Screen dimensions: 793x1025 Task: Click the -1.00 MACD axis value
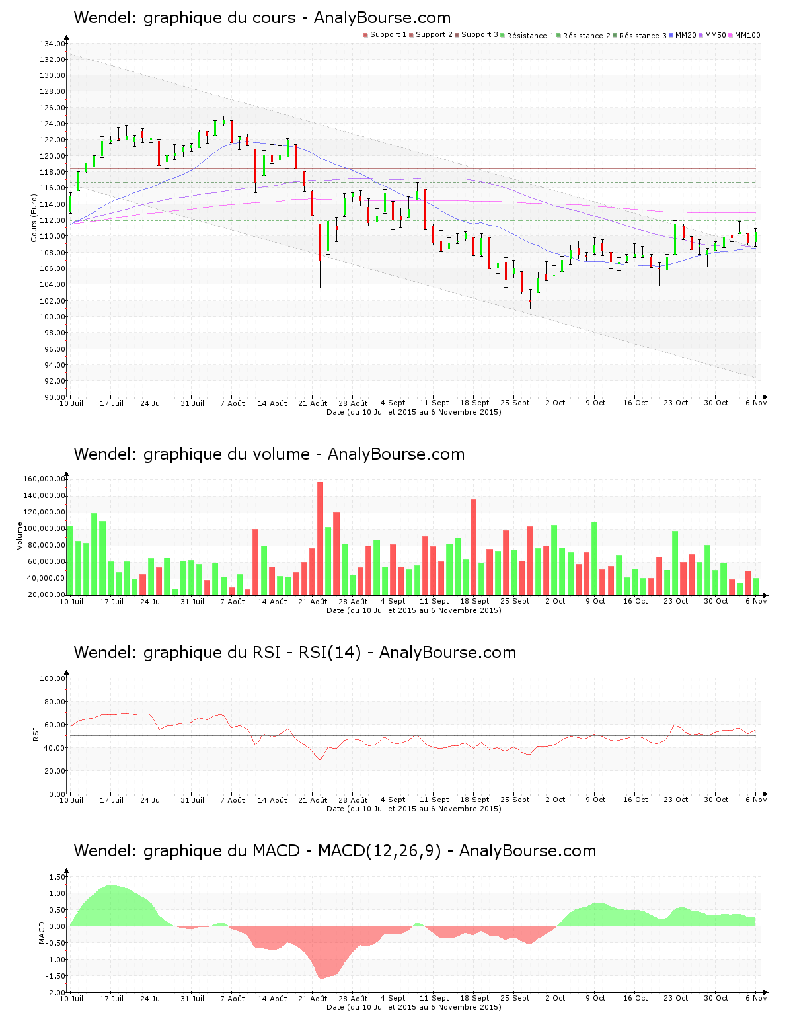click(x=56, y=959)
